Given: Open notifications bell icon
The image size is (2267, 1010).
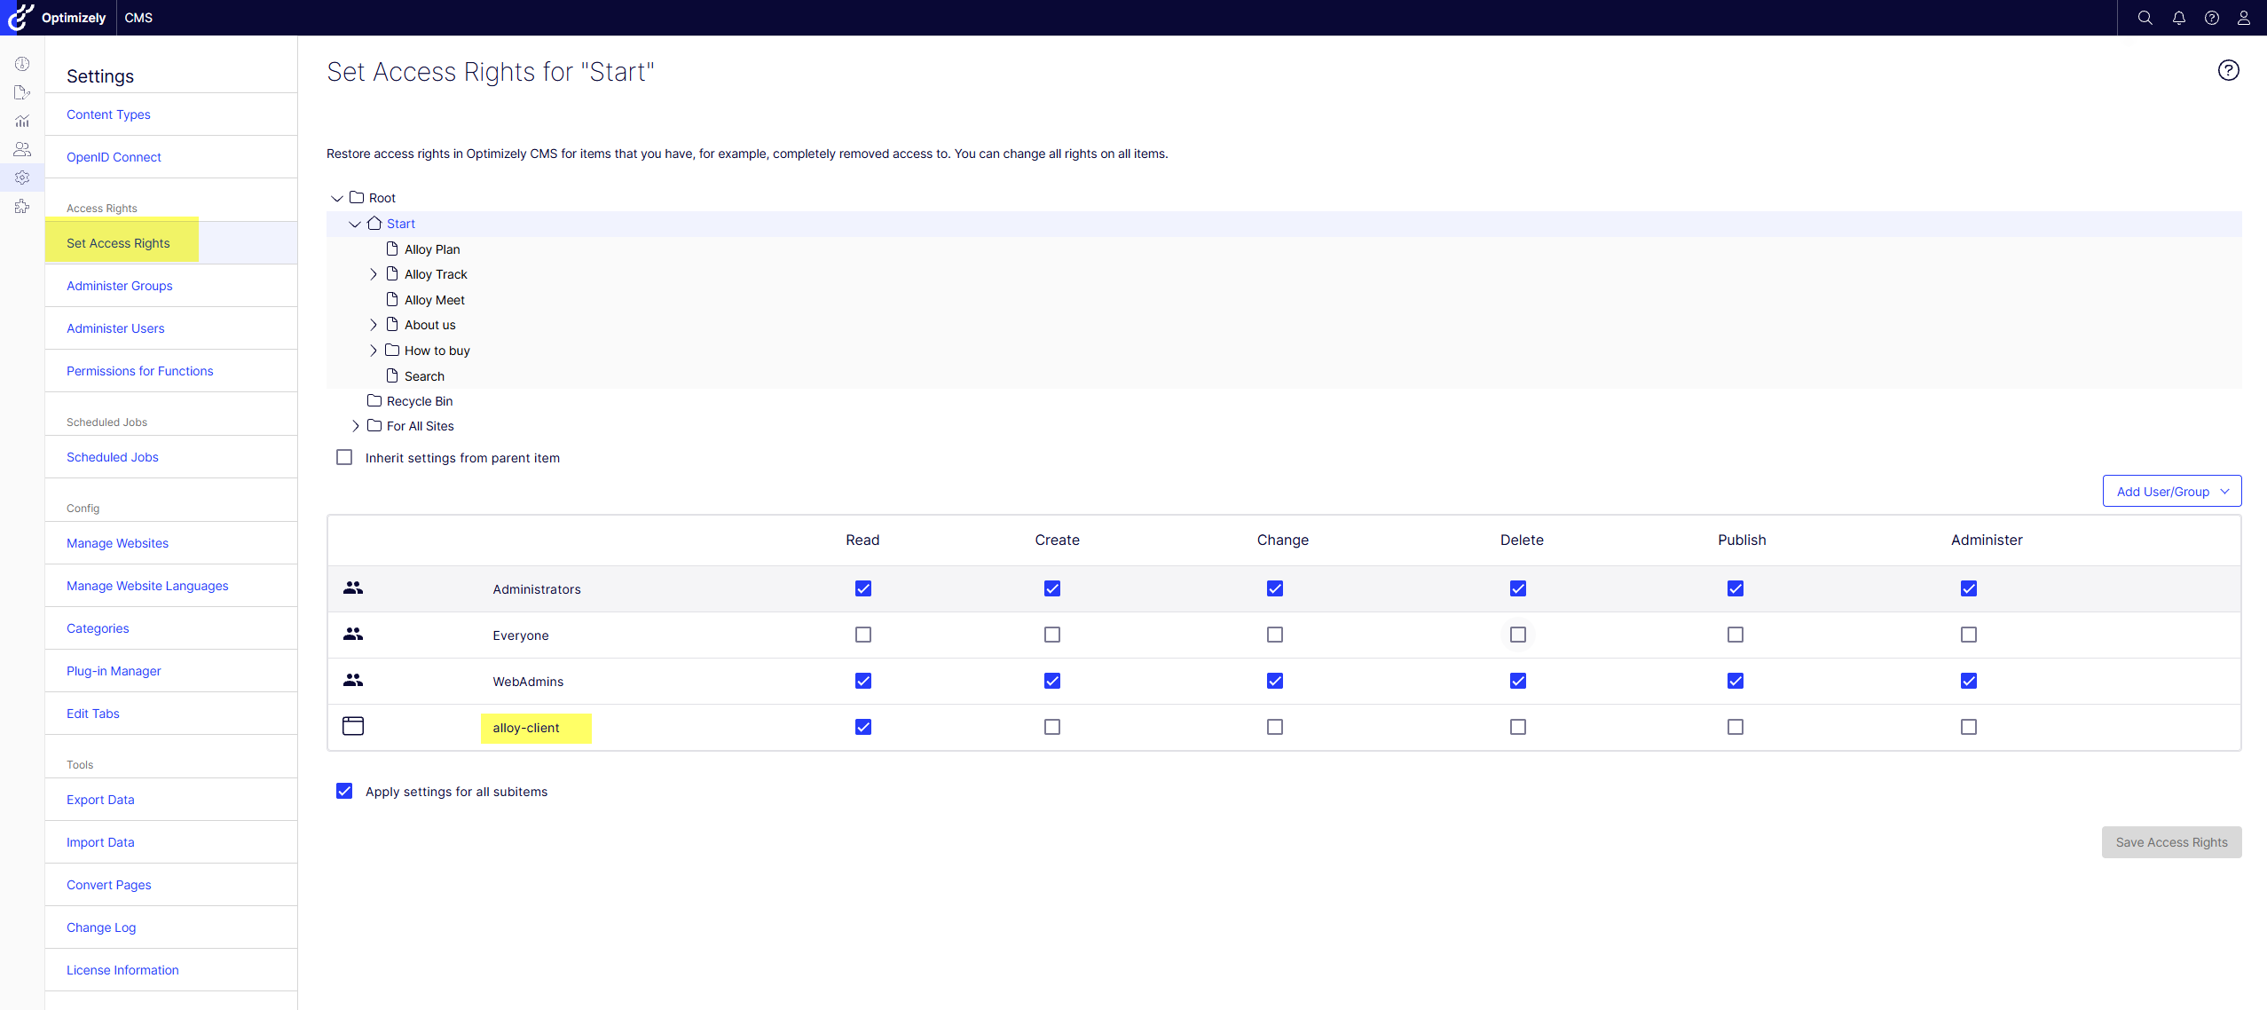Looking at the screenshot, I should (x=2179, y=18).
